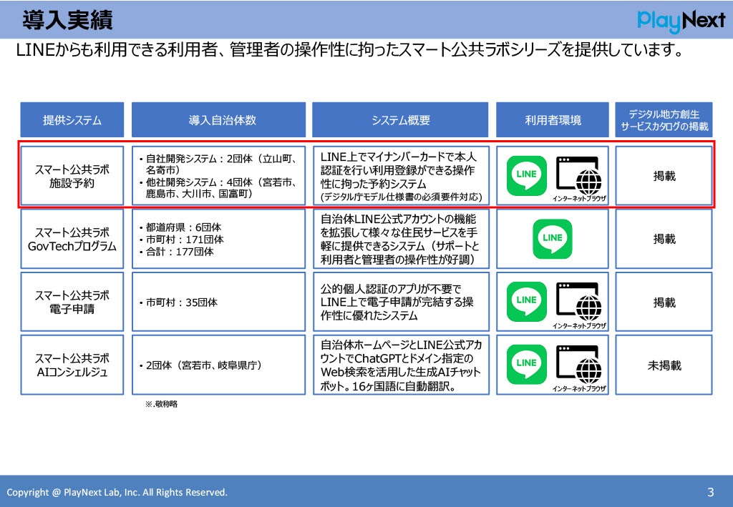The image size is (733, 507).
Task: Click the LINE icon in the 電子申請 row
Action: coord(525,300)
